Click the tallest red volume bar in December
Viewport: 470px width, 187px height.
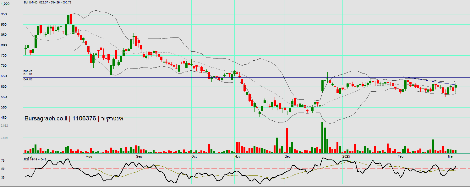287,140
